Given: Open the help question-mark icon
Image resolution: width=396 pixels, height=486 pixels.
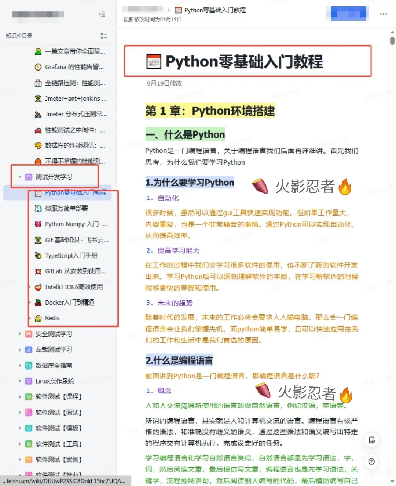Looking at the screenshot, I should pyautogui.click(x=372, y=462).
